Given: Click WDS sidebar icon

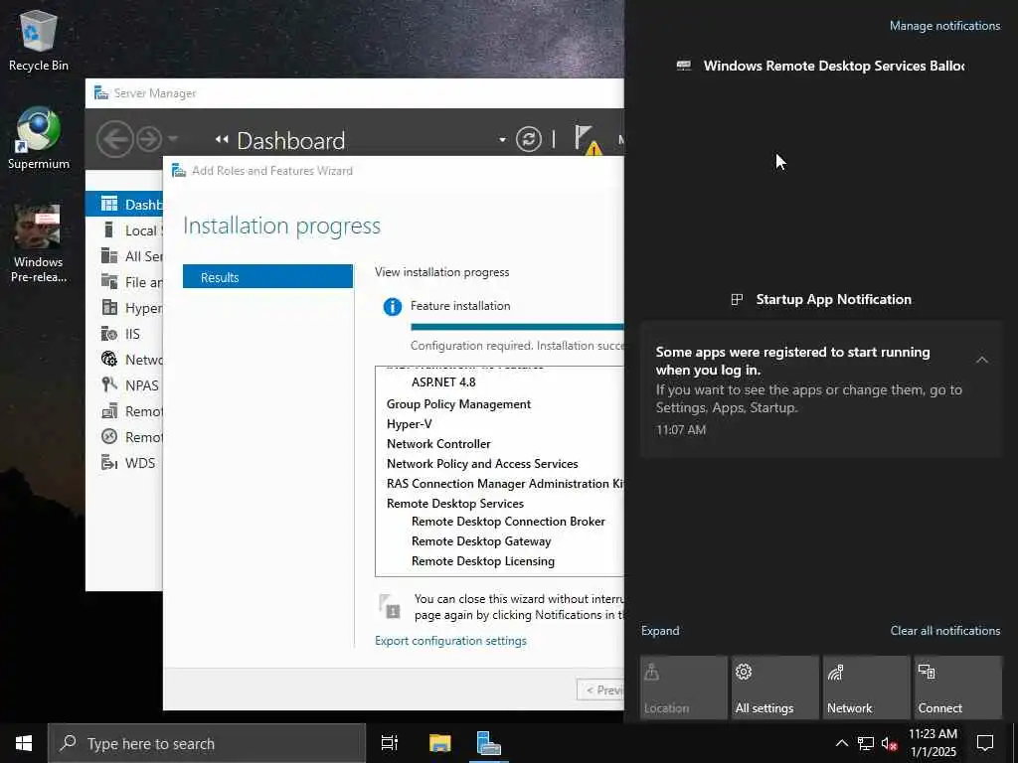Looking at the screenshot, I should click(109, 463).
